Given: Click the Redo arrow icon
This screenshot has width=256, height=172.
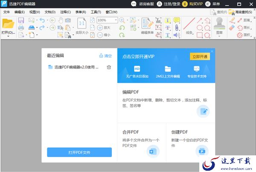Looking at the screenshot, I should tap(42, 27).
